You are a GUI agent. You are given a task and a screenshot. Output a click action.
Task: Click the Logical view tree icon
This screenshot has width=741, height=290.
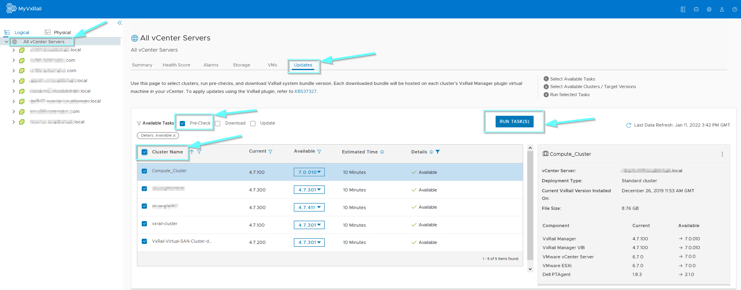tap(7, 32)
